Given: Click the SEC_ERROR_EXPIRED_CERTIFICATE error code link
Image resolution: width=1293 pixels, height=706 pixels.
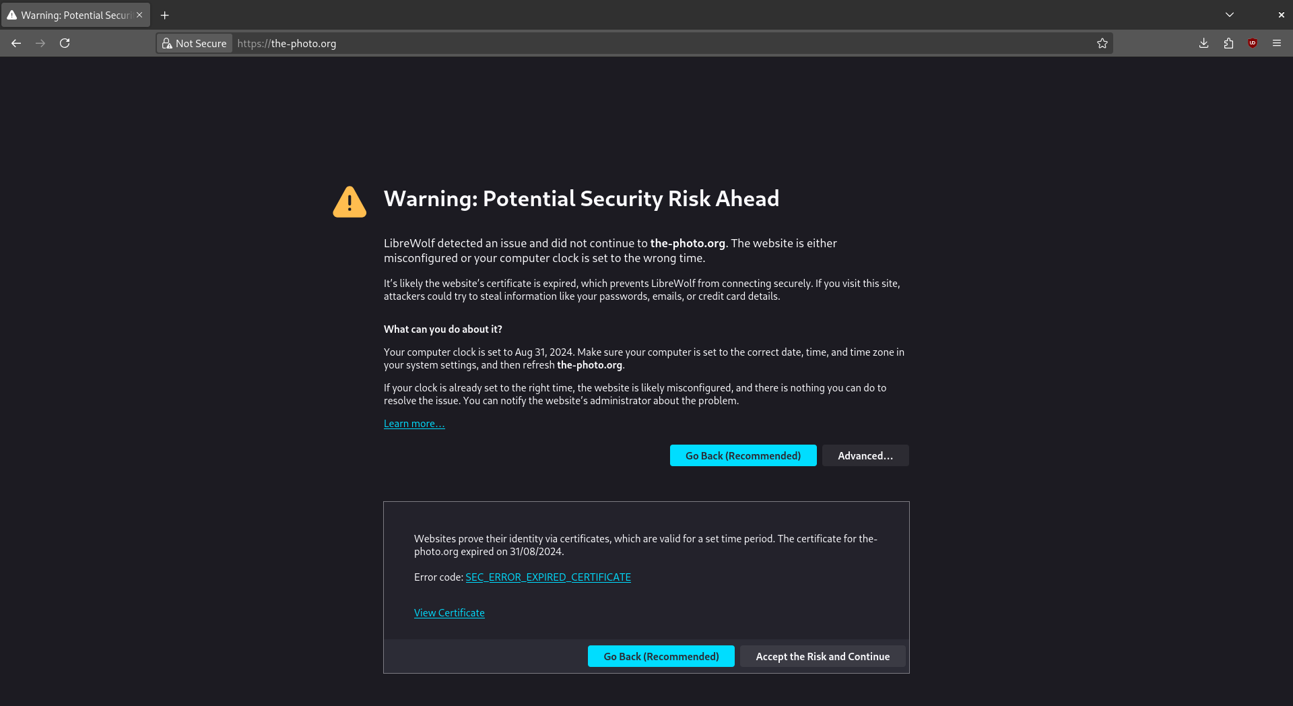Looking at the screenshot, I should pos(548,577).
